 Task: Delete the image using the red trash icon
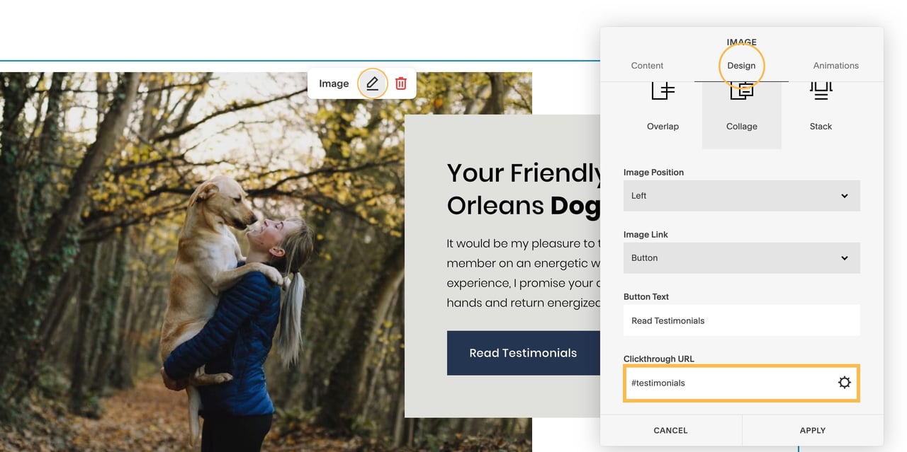[400, 83]
